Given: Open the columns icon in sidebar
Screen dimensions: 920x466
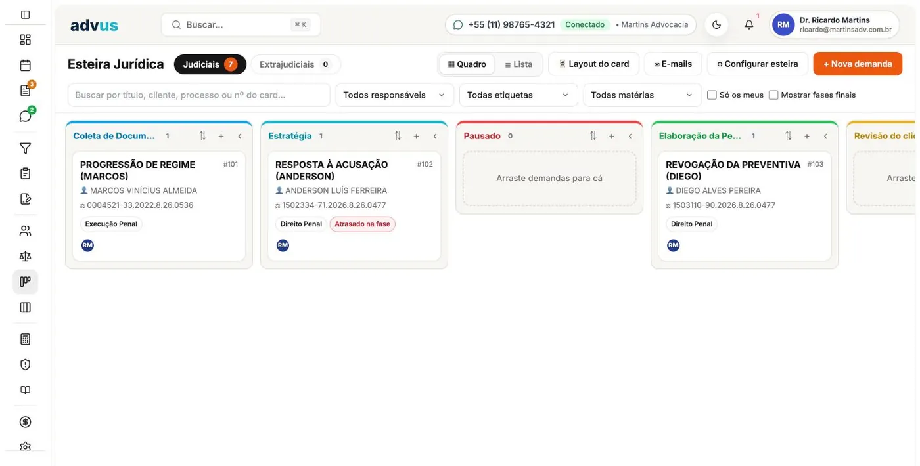Looking at the screenshot, I should point(25,307).
